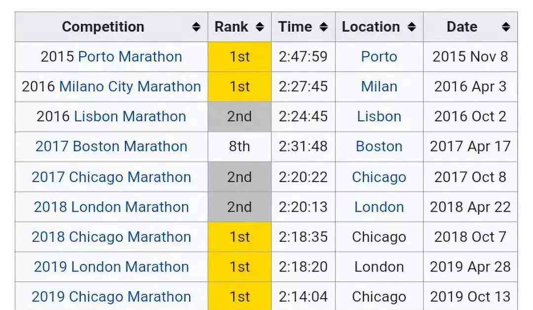533x310 pixels.
Task: Sort table by Competition column arrows
Action: coord(196,27)
